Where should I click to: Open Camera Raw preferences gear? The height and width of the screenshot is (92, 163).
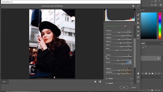tap(133, 6)
